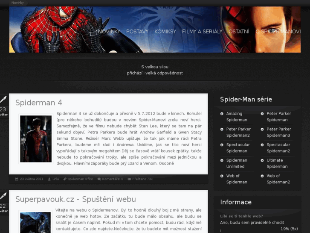Viewport: 310px width, 233px height.
Task: Open Peter Parker Spiderman3 series link
Action: [x=279, y=132]
